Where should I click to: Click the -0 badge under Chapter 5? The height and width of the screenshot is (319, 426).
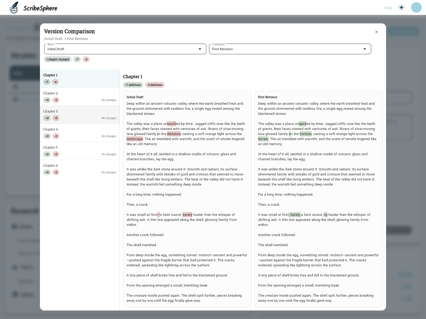pyautogui.click(x=56, y=154)
